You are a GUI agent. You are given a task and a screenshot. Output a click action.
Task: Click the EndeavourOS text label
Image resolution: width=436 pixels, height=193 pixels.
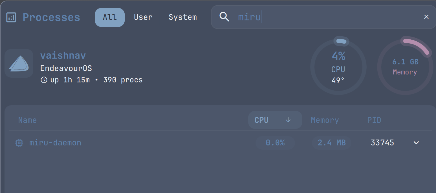click(66, 68)
